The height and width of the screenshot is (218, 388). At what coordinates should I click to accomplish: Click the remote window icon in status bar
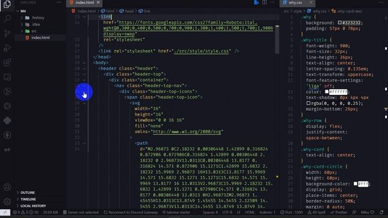pos(5,212)
